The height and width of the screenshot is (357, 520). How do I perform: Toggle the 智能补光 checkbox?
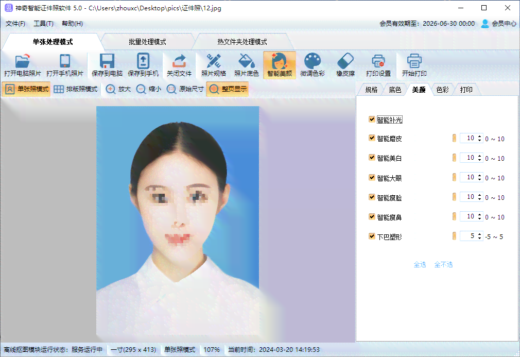pyautogui.click(x=372, y=120)
